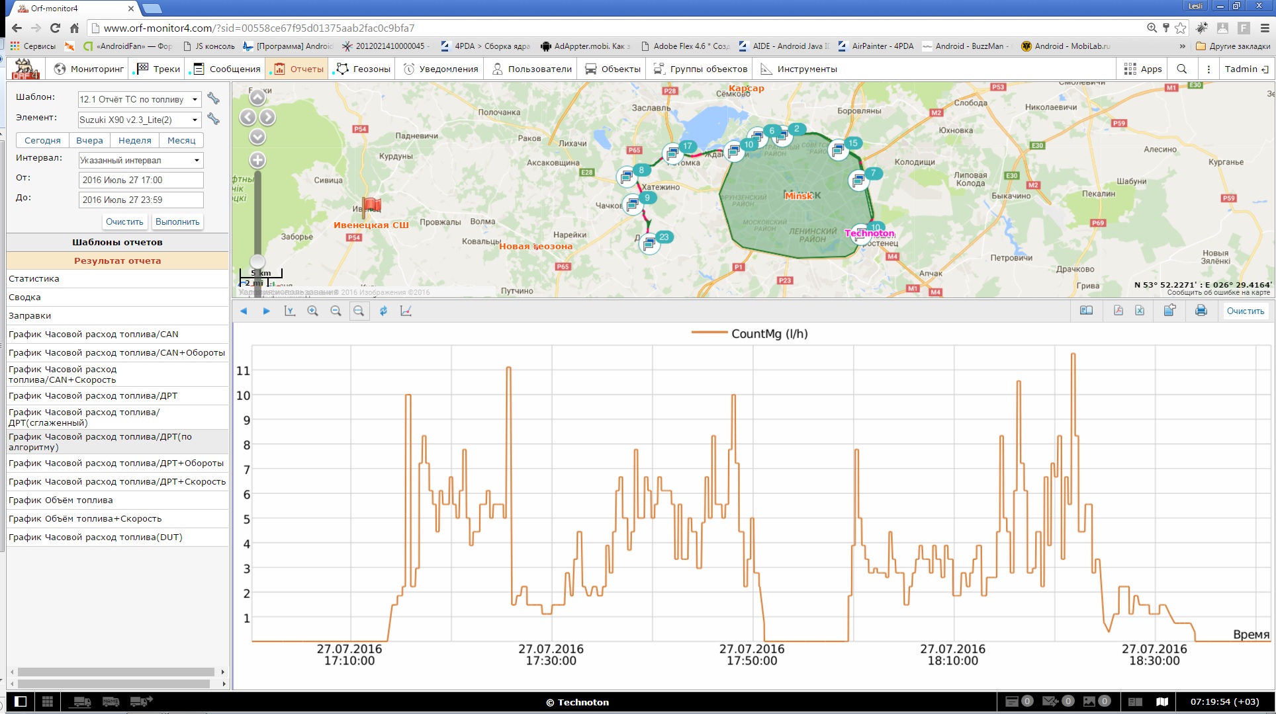Click the print report icon
This screenshot has height=714, width=1276.
coord(1201,311)
